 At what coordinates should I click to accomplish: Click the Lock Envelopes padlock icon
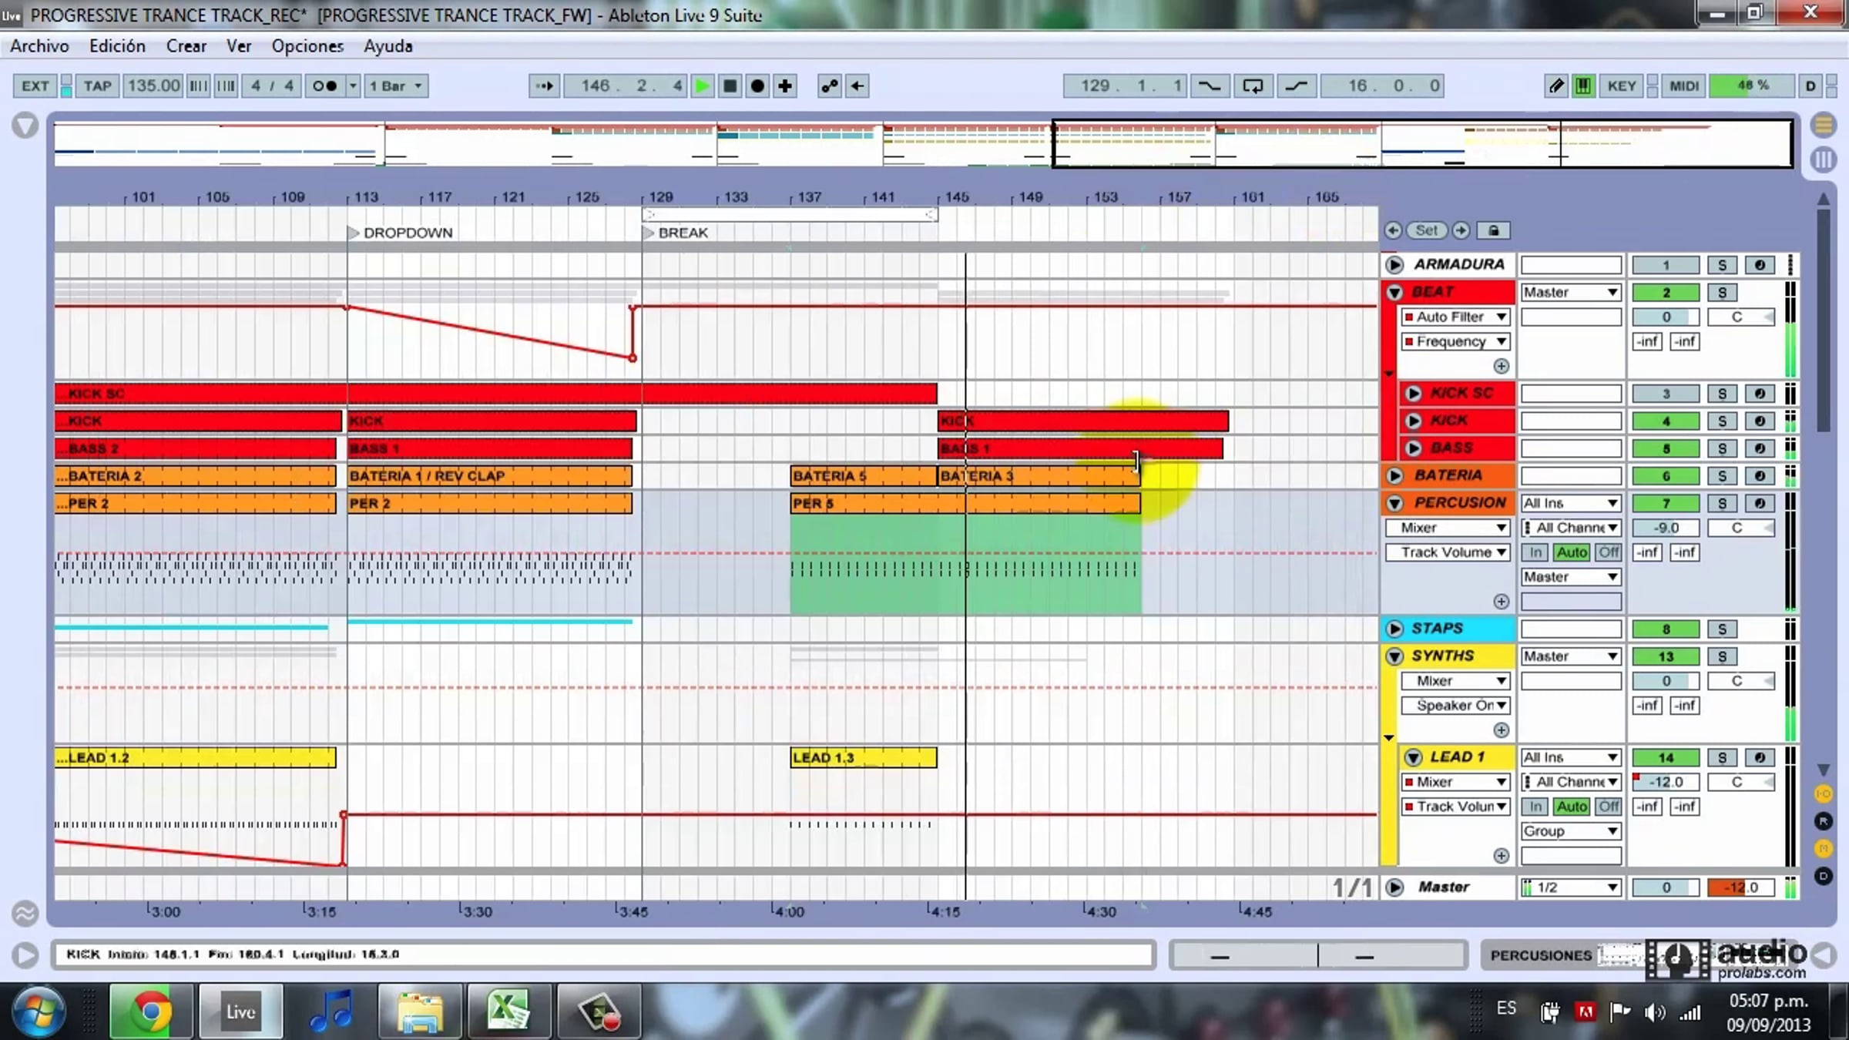pos(1493,230)
